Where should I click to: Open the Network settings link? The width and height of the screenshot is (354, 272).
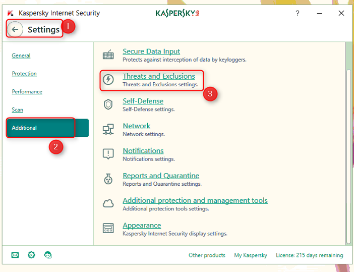click(x=136, y=126)
